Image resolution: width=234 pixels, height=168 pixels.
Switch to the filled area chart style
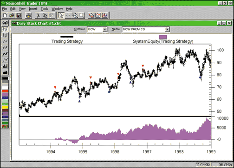pos(5,72)
